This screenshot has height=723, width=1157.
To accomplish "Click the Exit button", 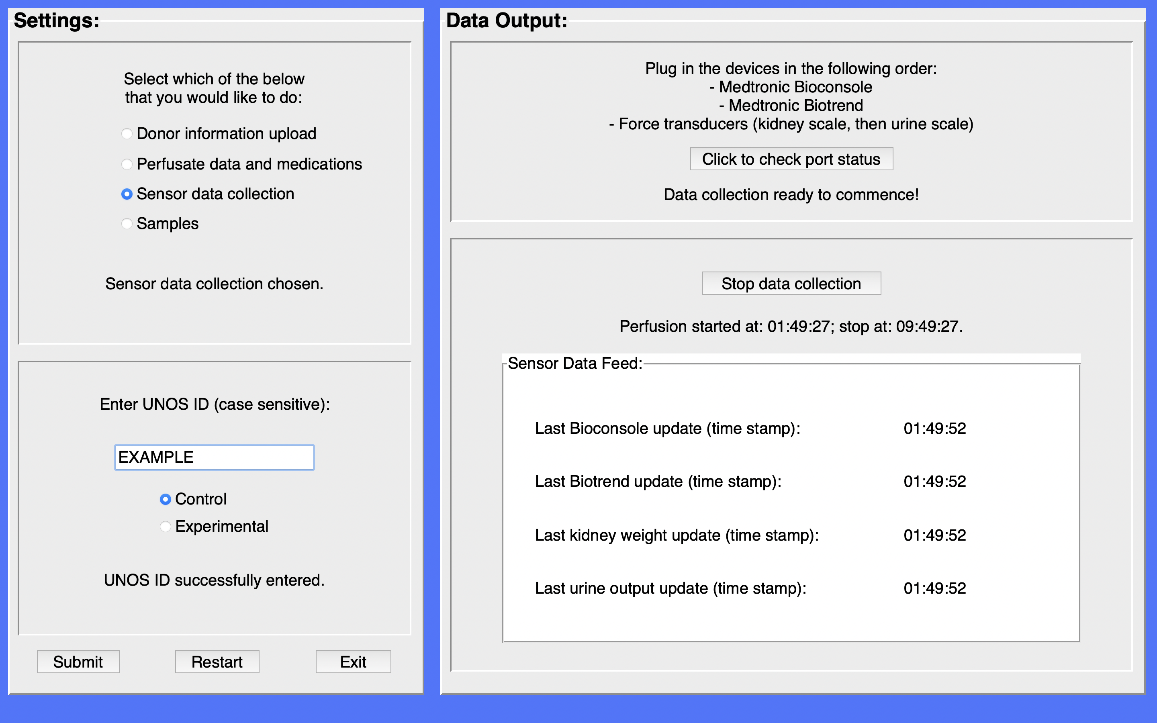I will pyautogui.click(x=353, y=661).
